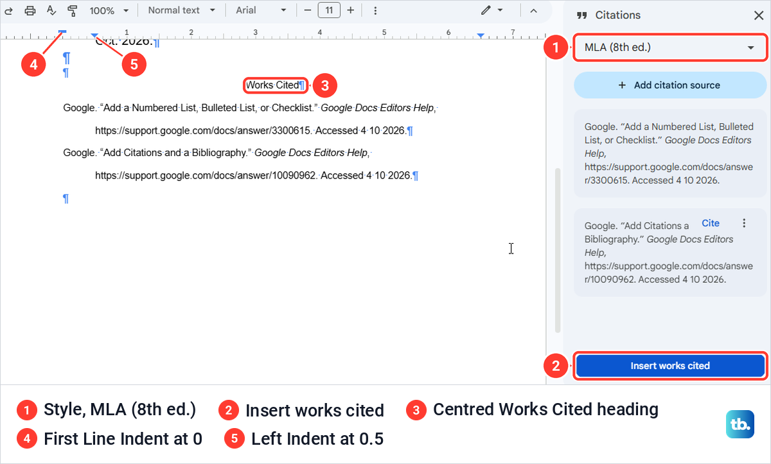Click the Works Cited heading in the document
Screen dimensions: 771x464
coord(272,85)
